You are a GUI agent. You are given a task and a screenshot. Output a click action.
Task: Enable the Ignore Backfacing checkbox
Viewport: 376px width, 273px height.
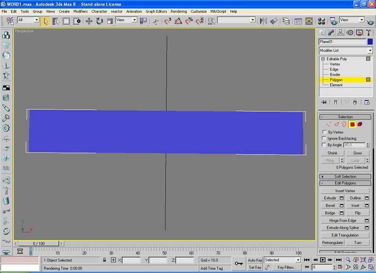pos(324,138)
